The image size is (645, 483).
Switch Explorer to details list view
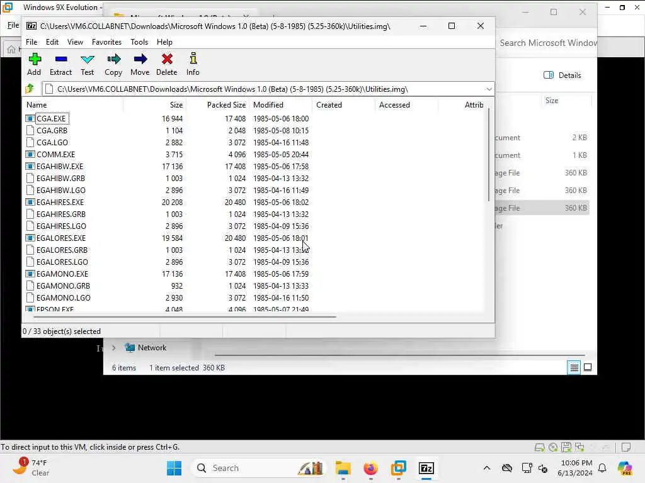click(x=574, y=367)
